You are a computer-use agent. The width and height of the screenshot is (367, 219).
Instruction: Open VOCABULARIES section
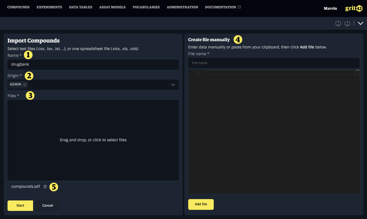point(146,7)
